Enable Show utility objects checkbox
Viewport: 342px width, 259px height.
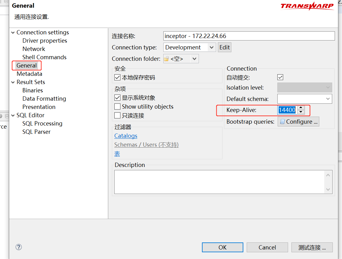117,107
